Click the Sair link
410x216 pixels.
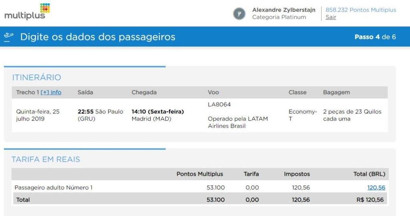pos(331,17)
